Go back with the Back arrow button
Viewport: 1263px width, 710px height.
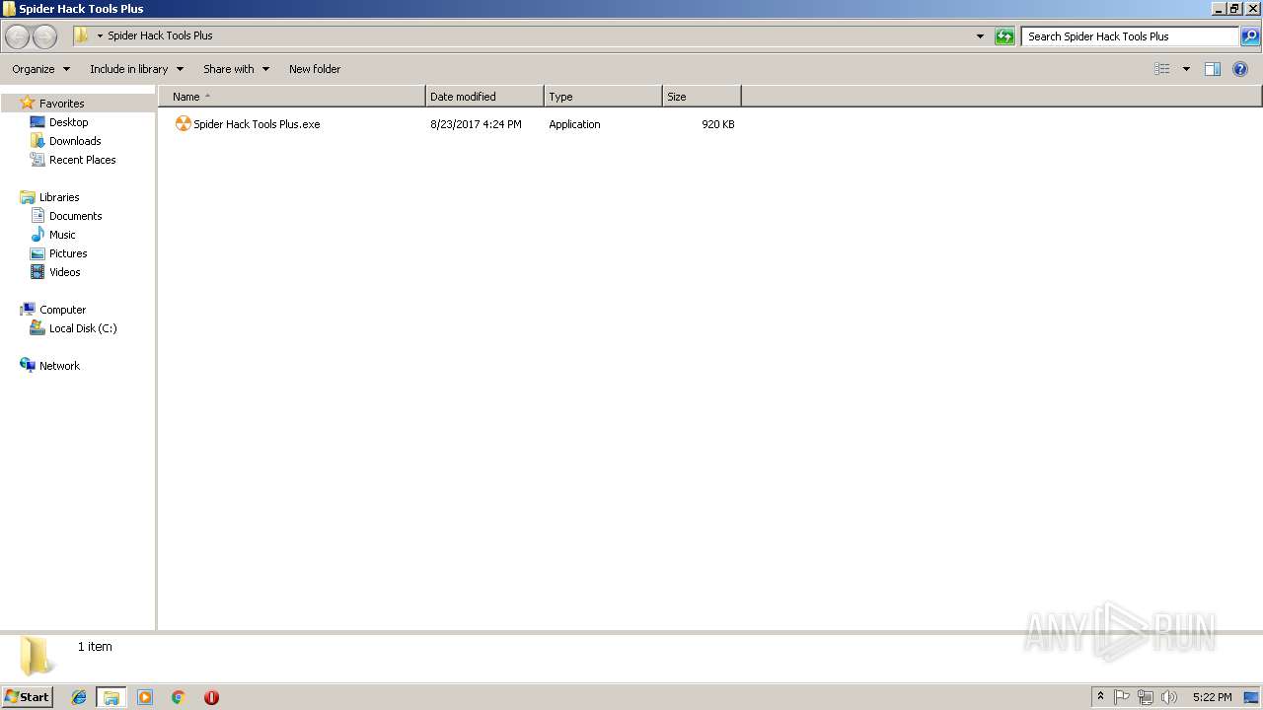coord(17,36)
